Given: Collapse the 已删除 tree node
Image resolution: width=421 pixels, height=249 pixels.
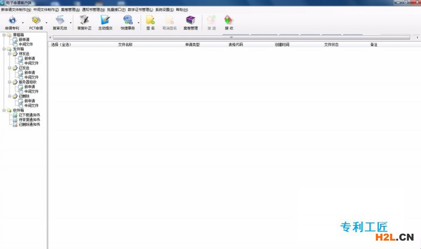Looking at the screenshot, I should (9, 96).
